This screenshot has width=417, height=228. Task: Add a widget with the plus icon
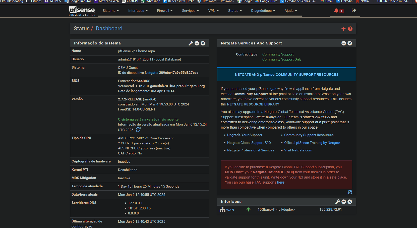pos(343,29)
